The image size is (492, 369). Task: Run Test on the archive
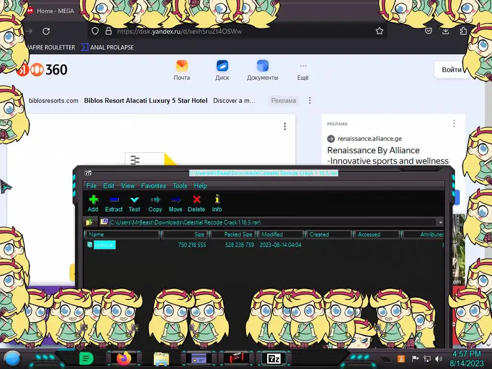click(135, 204)
